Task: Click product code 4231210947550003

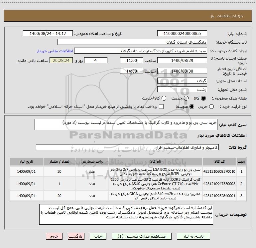Action: pos(219,184)
